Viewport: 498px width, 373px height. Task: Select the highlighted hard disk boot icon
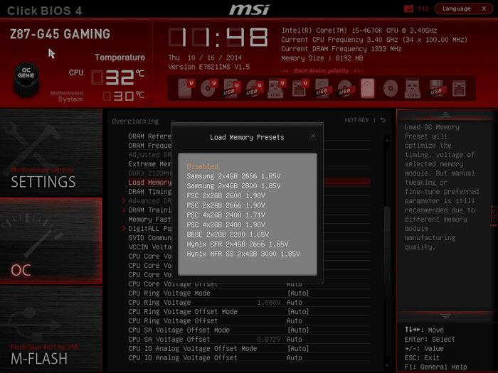tap(368, 88)
